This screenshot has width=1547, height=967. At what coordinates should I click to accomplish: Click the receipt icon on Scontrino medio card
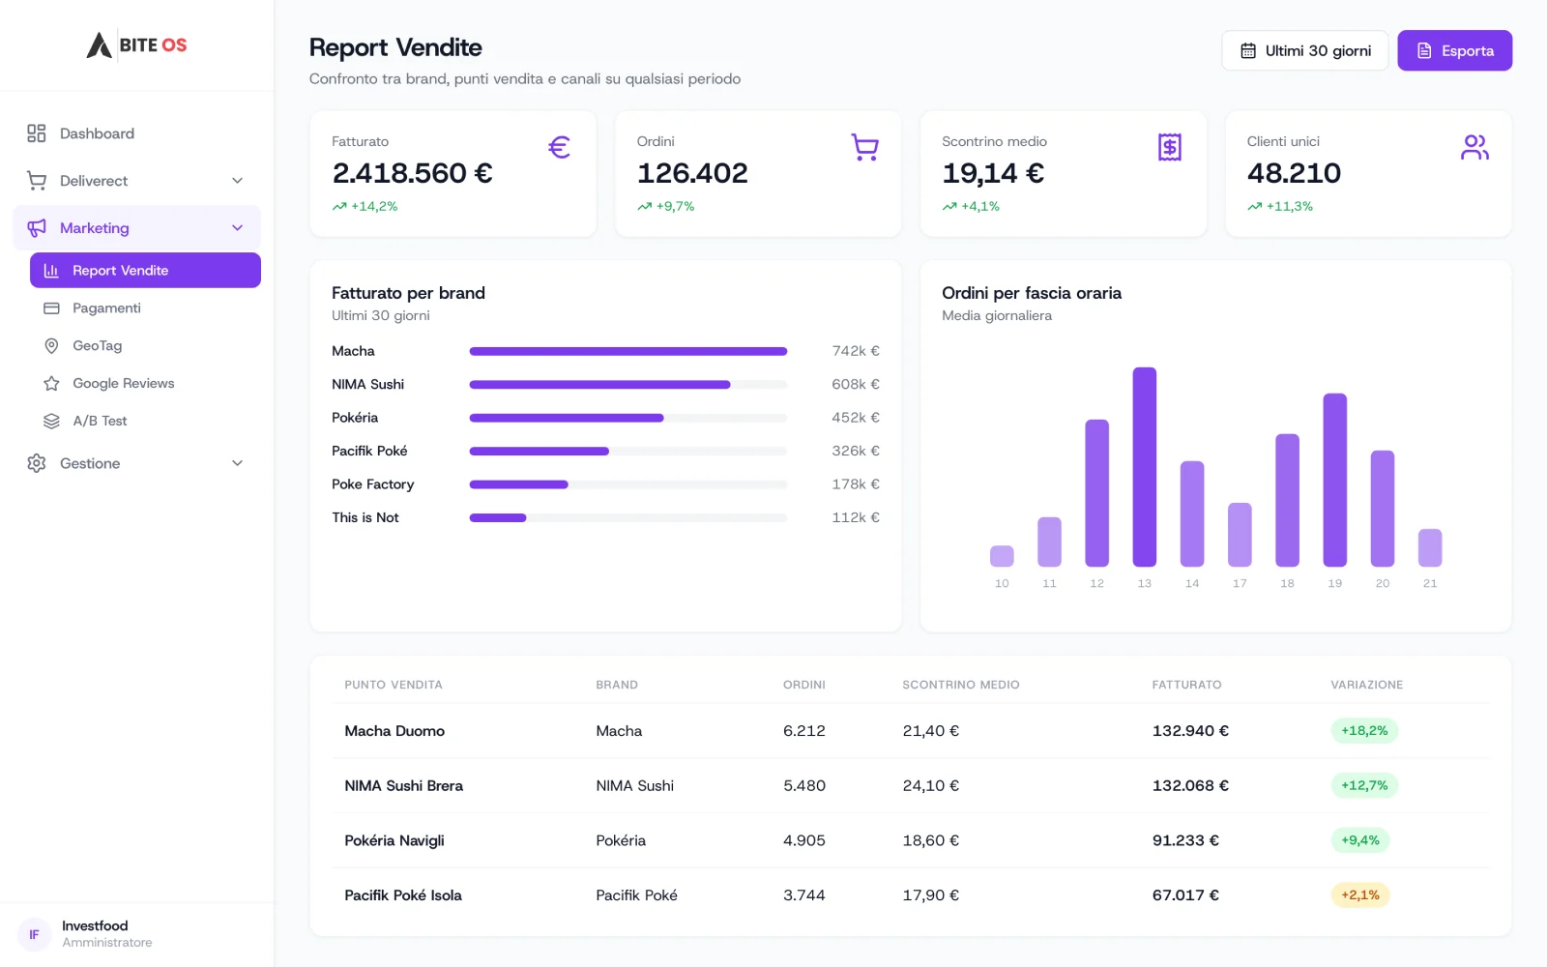(1170, 147)
